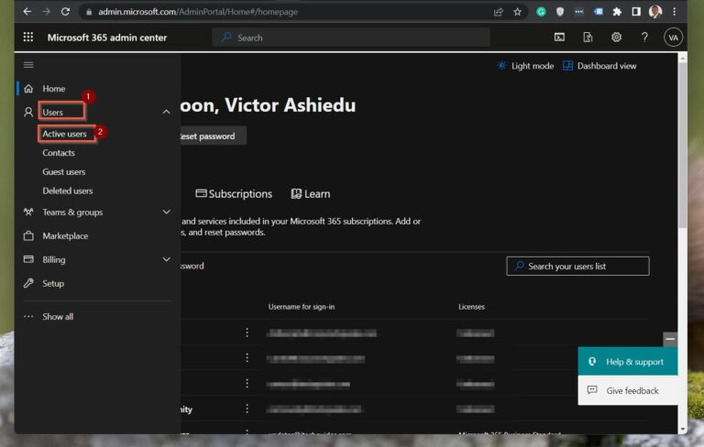Screen dimensions: 704x447
Task: Switch to Light mode
Action: [525, 66]
